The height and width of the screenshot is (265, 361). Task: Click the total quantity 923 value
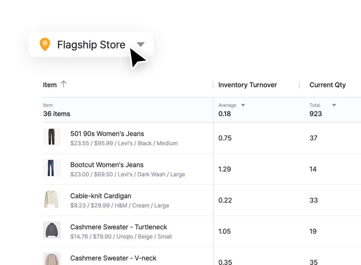pyautogui.click(x=316, y=114)
